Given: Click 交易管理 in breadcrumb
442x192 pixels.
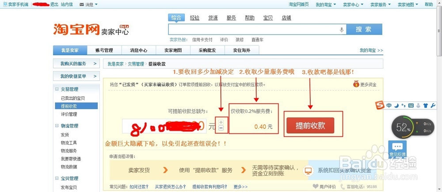Looking at the screenshot, I should coord(136,64).
